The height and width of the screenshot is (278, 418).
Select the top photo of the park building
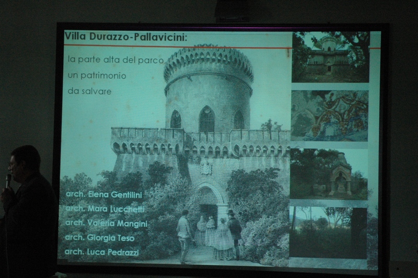(331, 57)
